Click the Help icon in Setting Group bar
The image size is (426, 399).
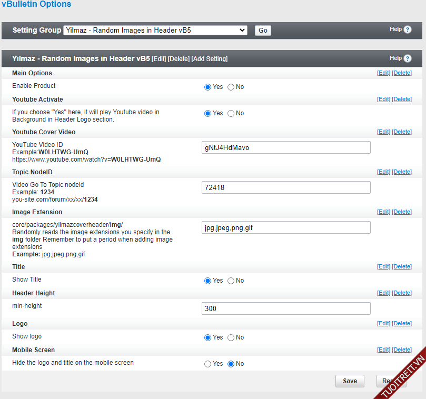408,29
